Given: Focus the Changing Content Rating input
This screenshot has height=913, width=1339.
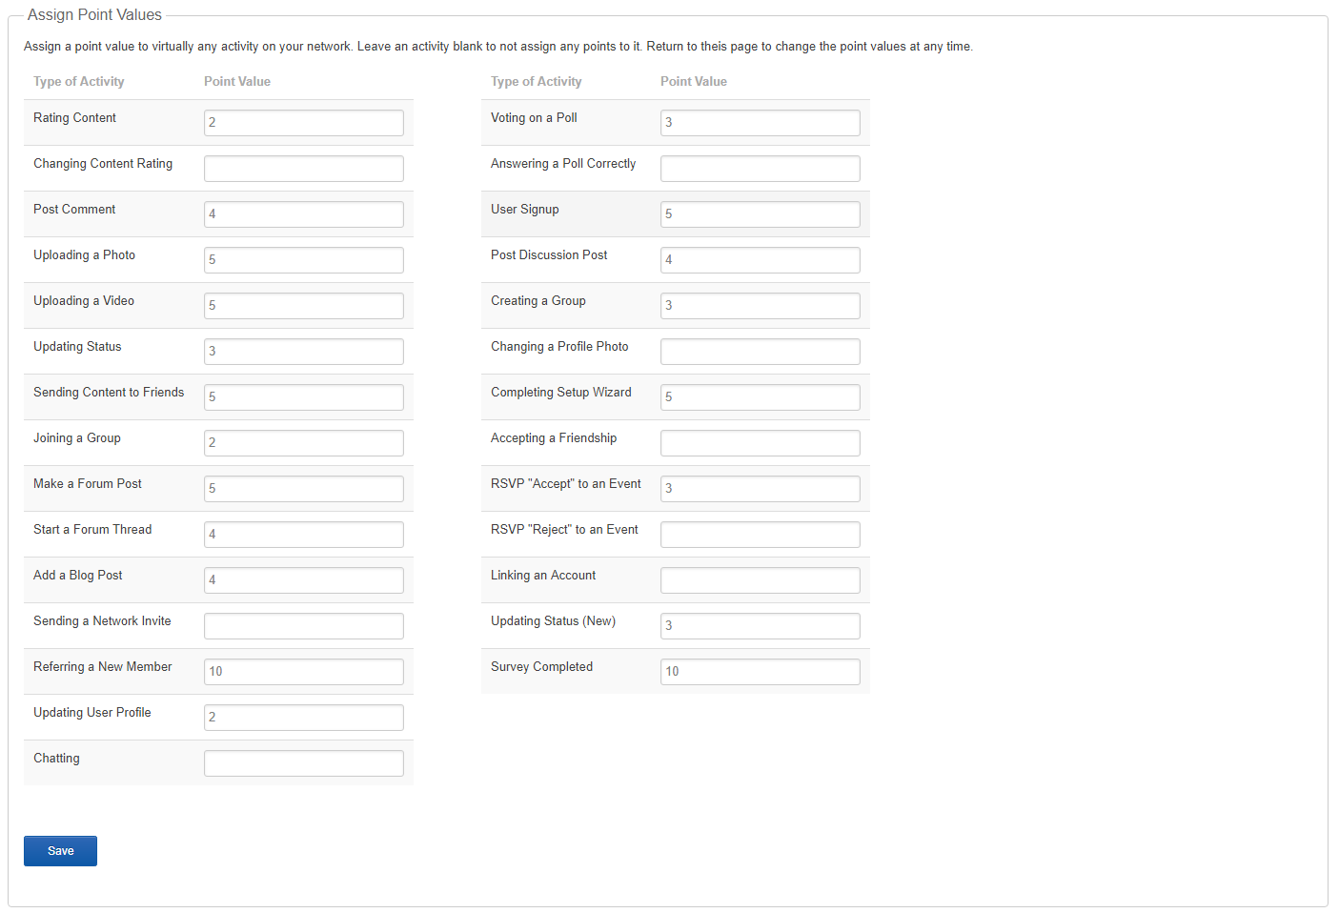Looking at the screenshot, I should (303, 169).
